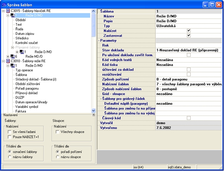
Task: Check the Pouze NABIZET=1 option
Action: tap(9, 137)
